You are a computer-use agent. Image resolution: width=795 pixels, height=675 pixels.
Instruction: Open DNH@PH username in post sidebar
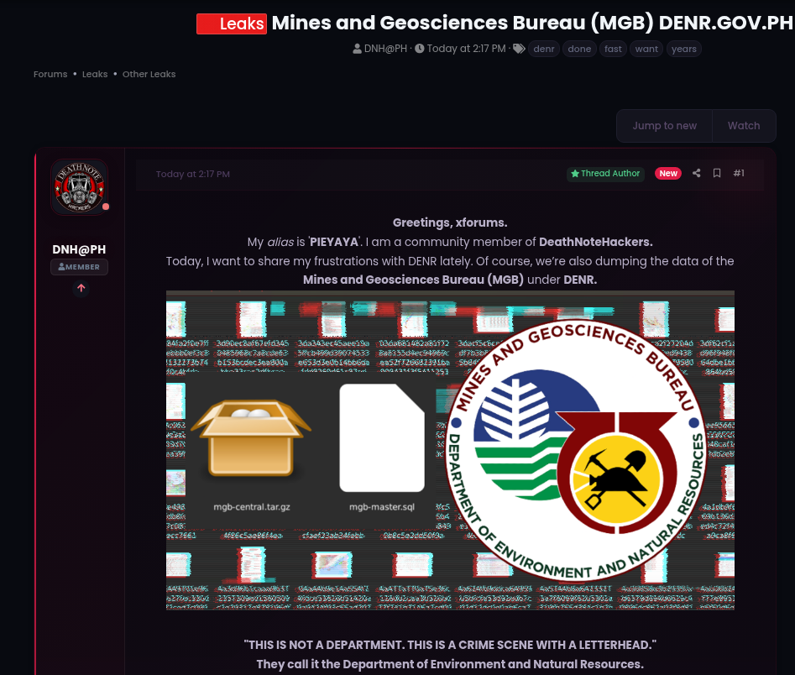coord(79,249)
